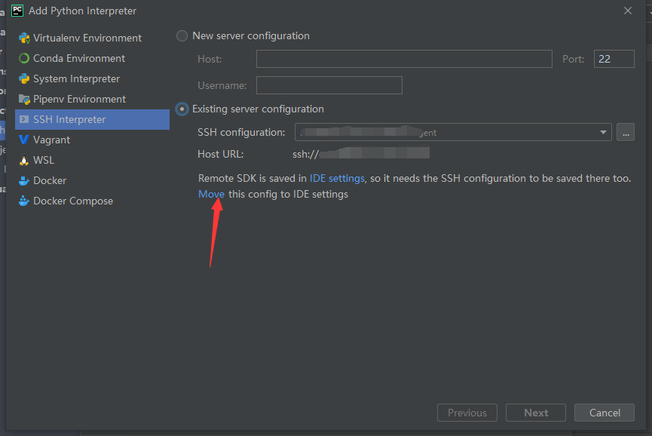
Task: Choose Conda Environment option
Action: [x=92, y=58]
